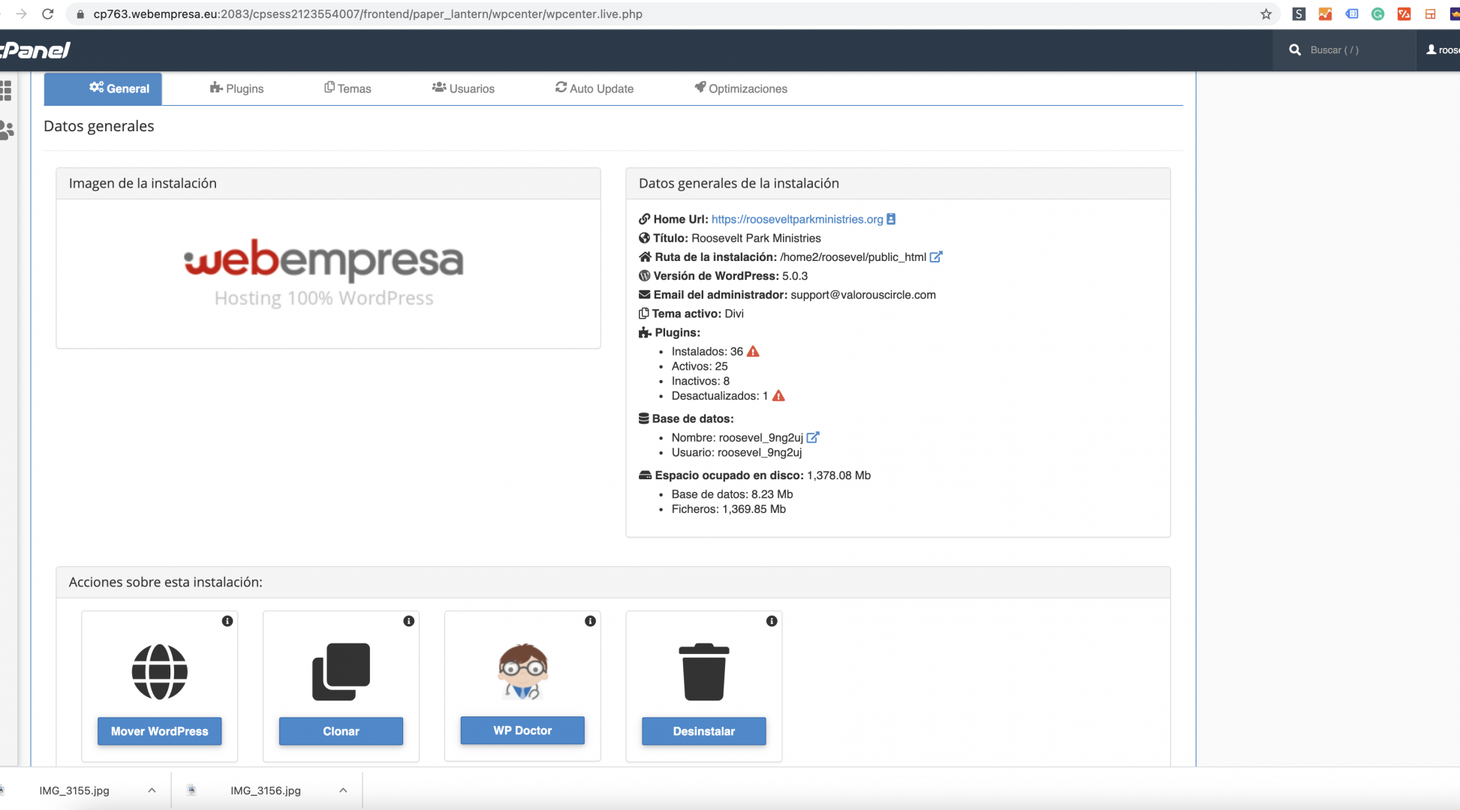The height and width of the screenshot is (810, 1460).
Task: Select the WordPress version 5.0.3 text
Action: pos(795,276)
